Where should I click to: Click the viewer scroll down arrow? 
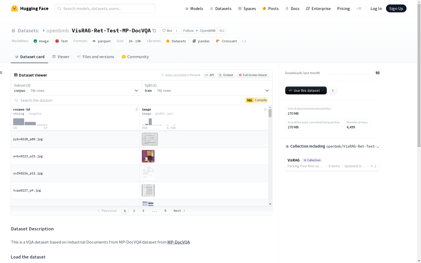[x=270, y=204]
